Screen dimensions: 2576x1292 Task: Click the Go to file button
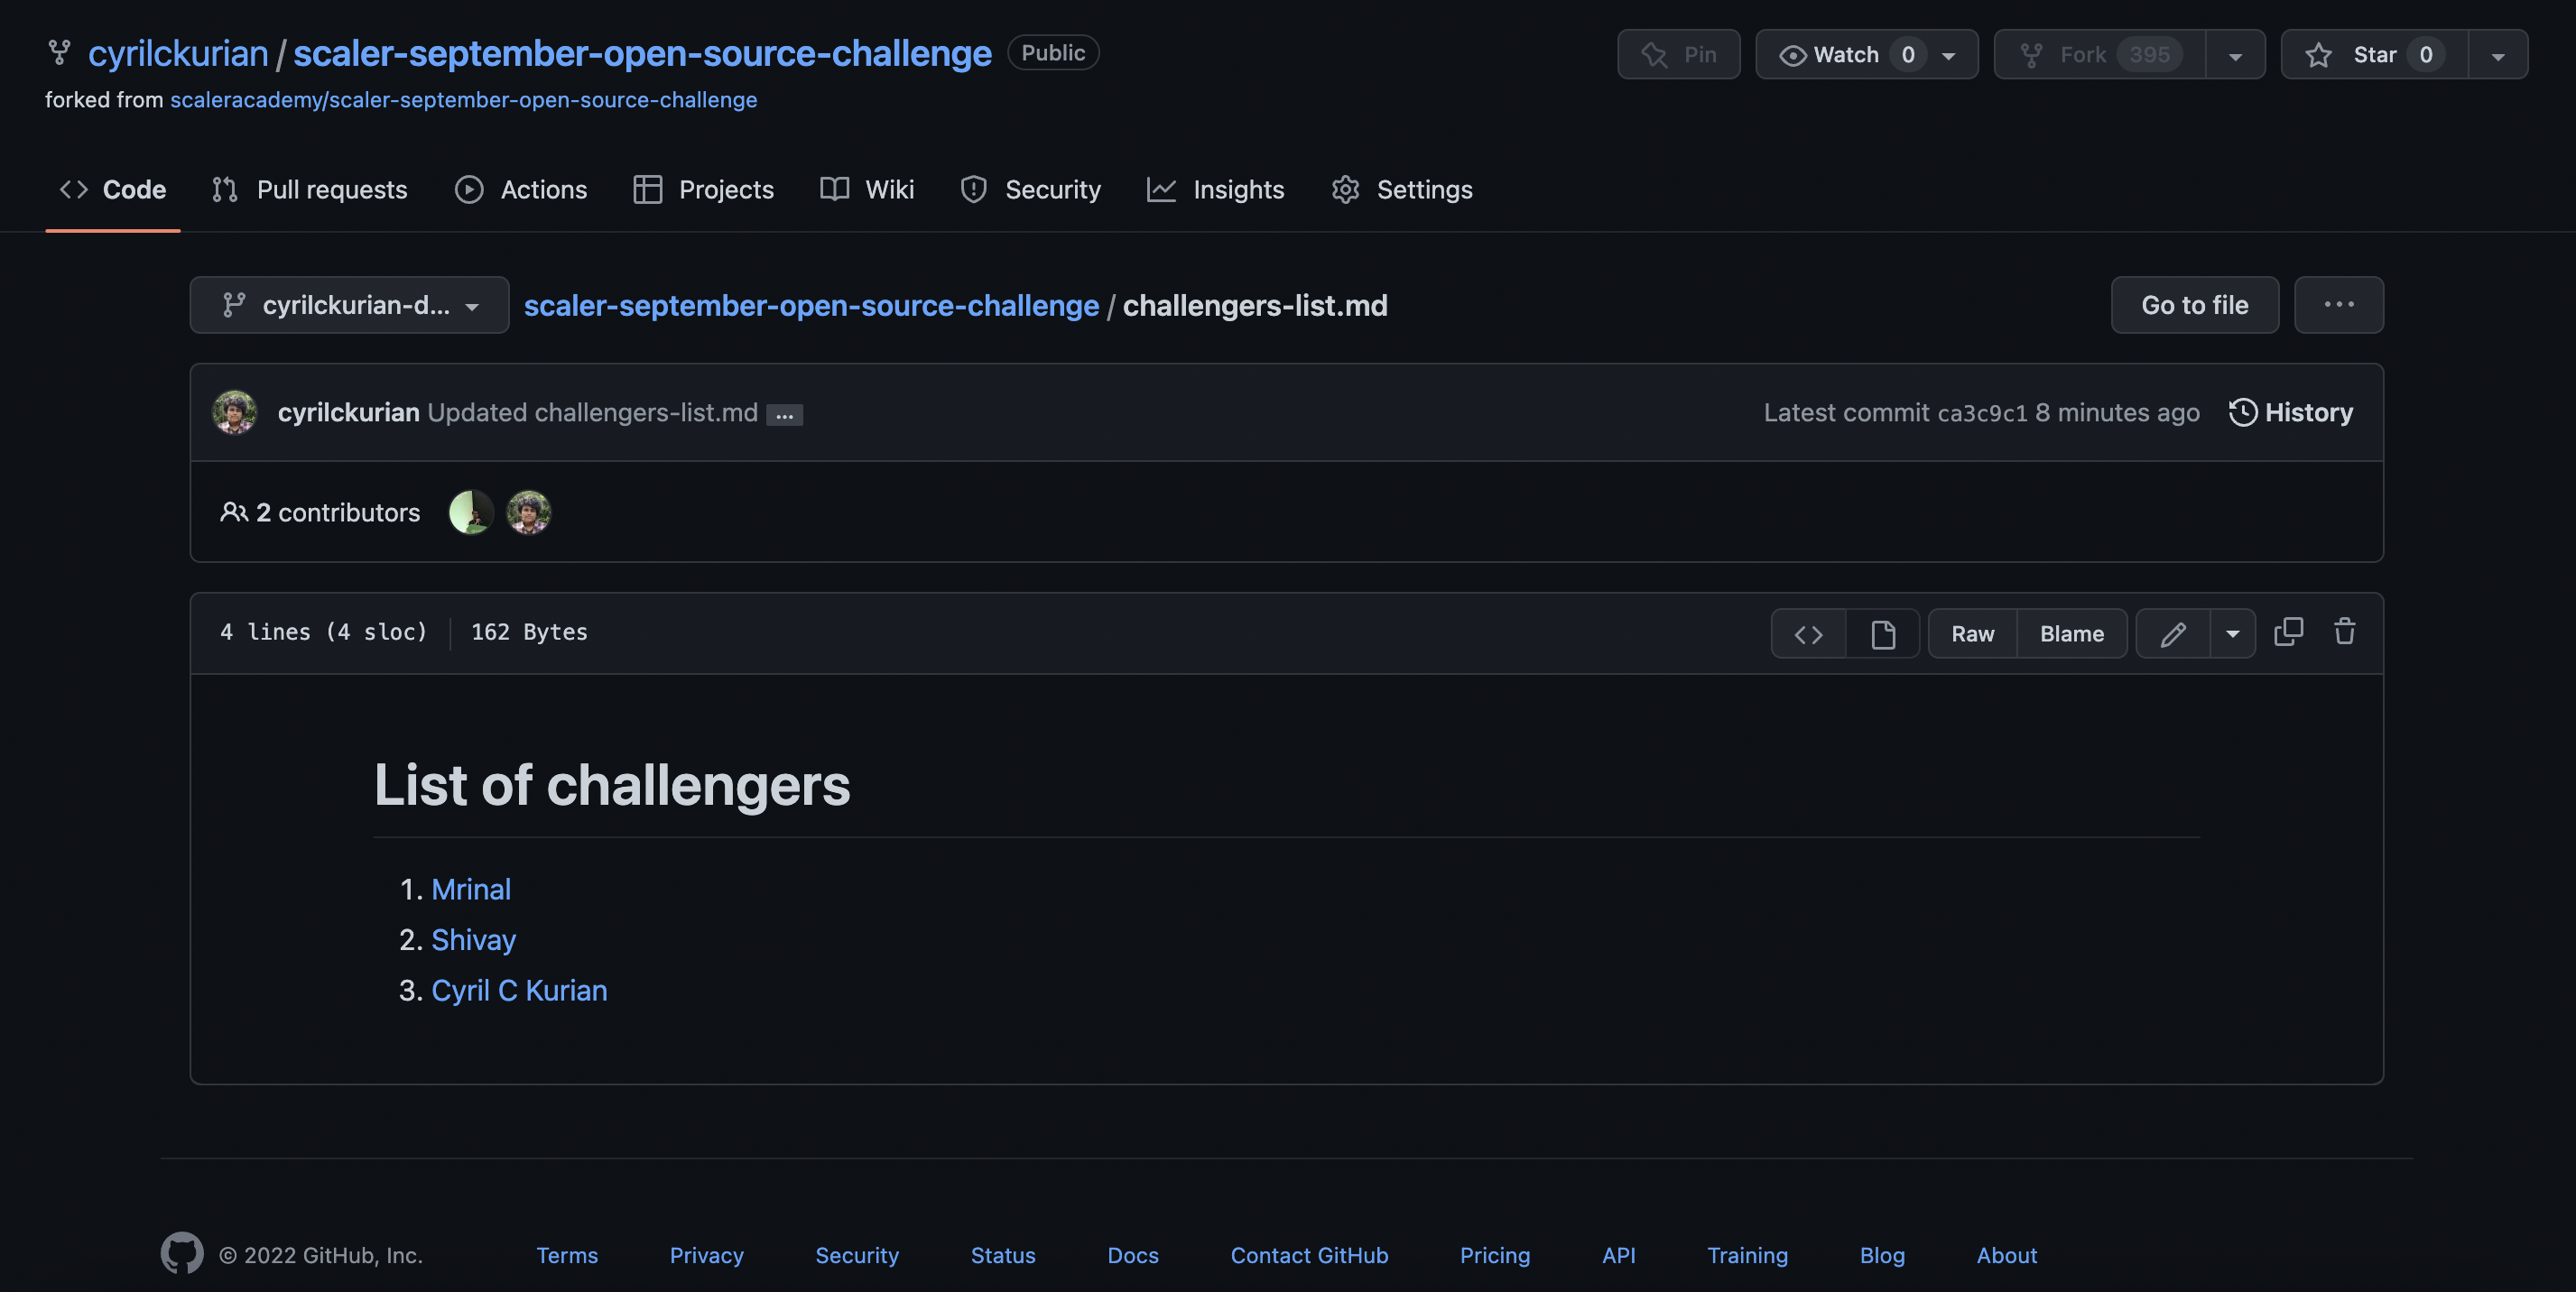(2194, 305)
